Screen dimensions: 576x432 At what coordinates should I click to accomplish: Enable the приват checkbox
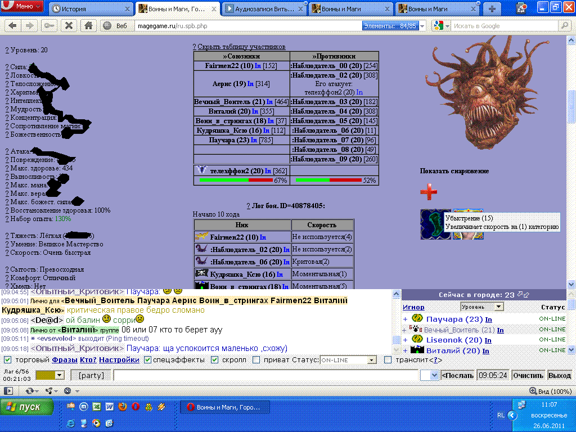(256, 360)
